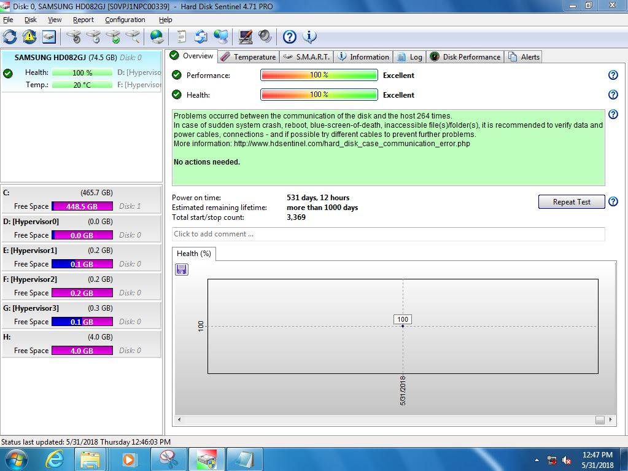Select the G: [Hypervisor3] partition entry
The width and height of the screenshot is (628, 471).
click(81, 315)
